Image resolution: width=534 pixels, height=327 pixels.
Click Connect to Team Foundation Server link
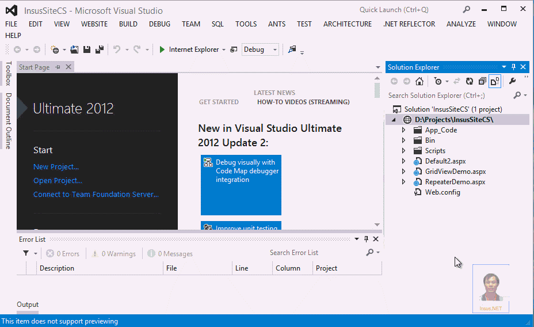coord(96,195)
